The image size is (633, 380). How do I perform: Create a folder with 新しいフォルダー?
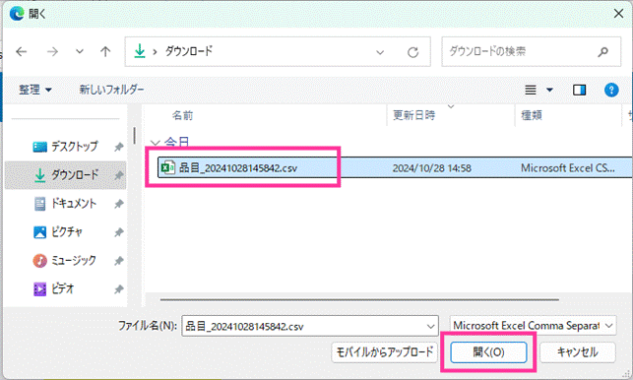pos(111,90)
